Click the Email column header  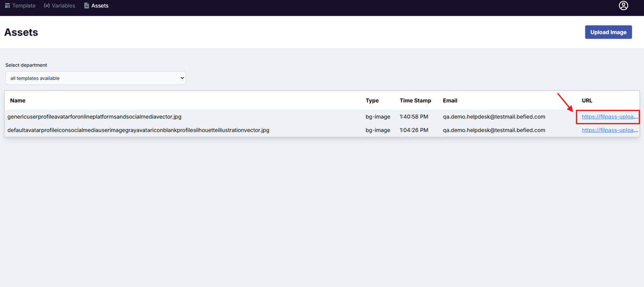[450, 101]
